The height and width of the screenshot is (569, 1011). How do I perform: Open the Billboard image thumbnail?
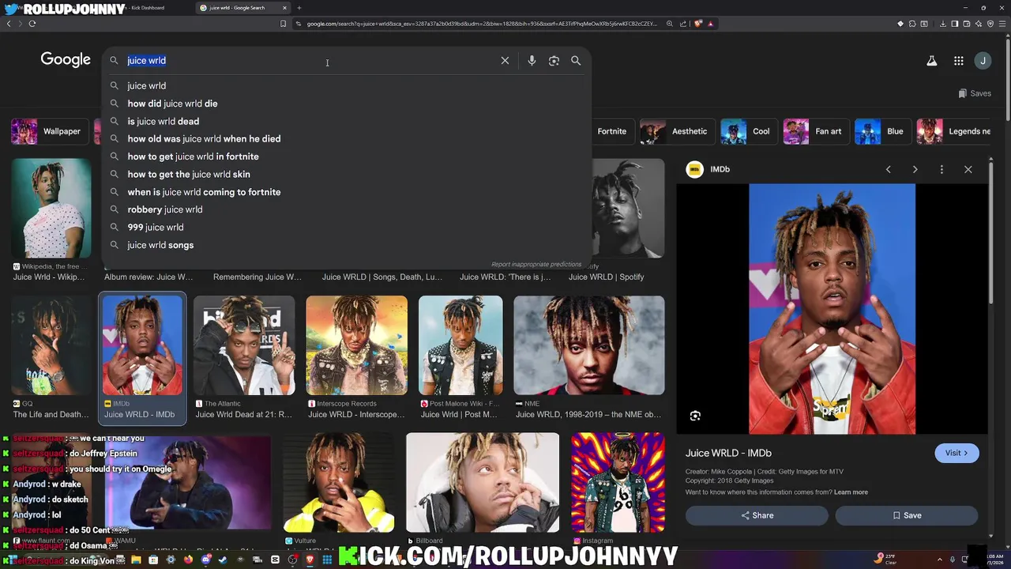tap(483, 482)
